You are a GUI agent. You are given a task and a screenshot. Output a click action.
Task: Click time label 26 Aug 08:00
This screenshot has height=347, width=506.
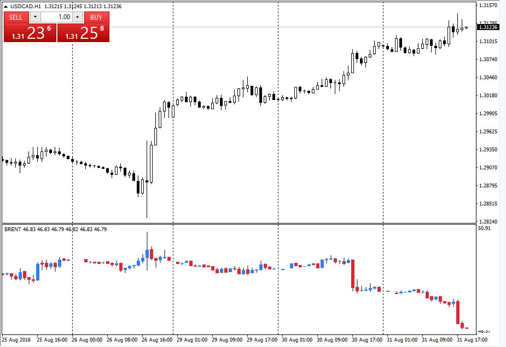coord(122,340)
